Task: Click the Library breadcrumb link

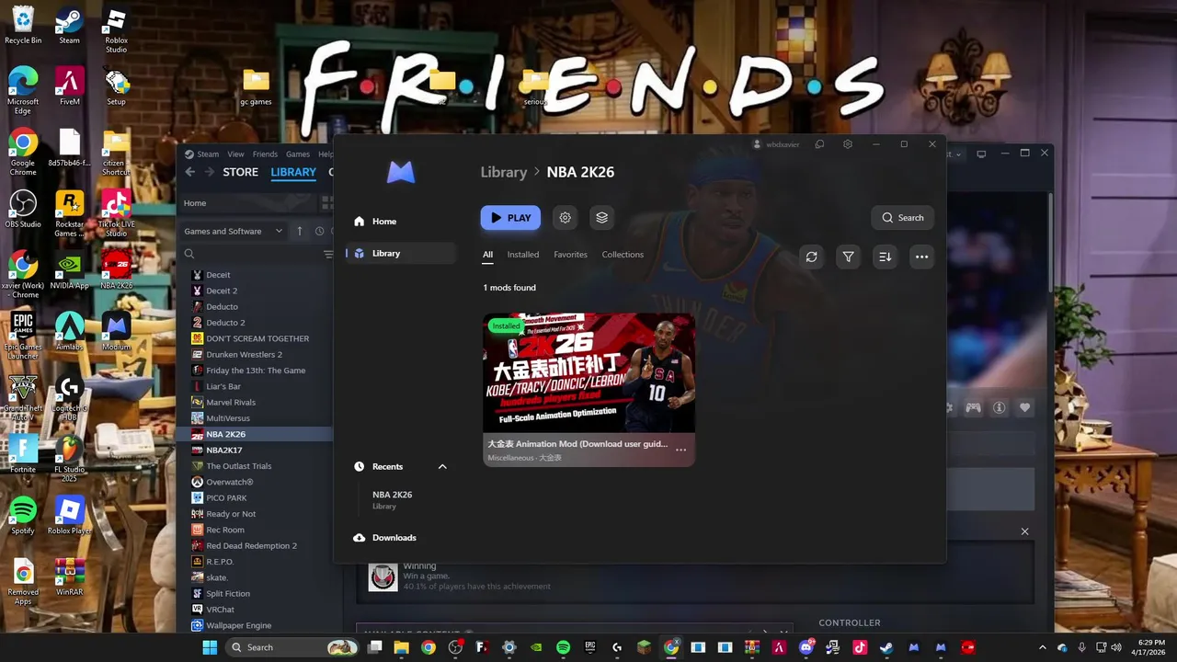Action: click(x=504, y=172)
